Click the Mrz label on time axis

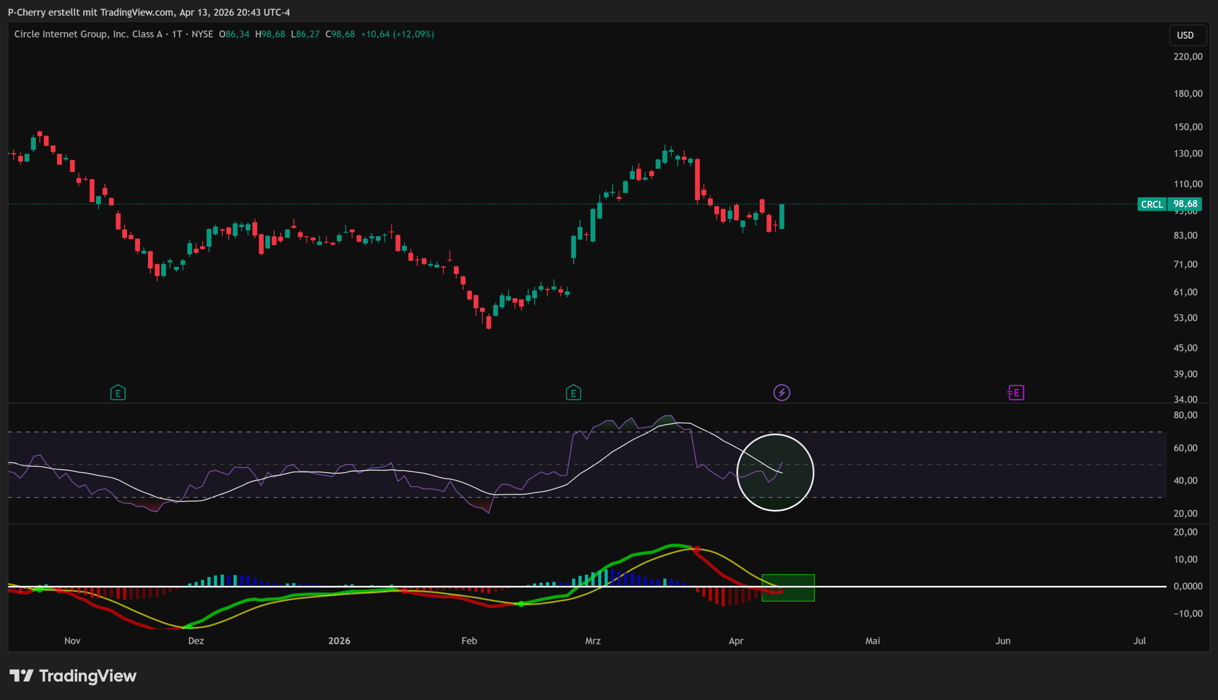click(593, 641)
